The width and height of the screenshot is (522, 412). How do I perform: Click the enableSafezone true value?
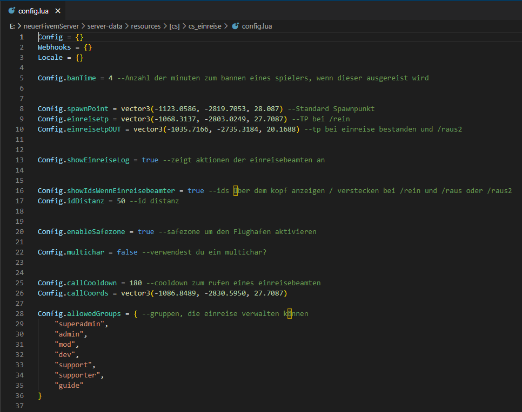146,231
